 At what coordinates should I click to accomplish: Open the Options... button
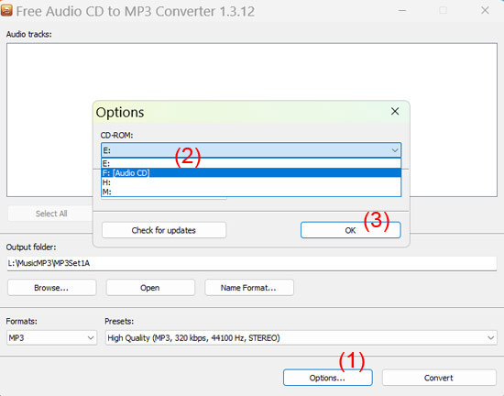click(x=327, y=378)
